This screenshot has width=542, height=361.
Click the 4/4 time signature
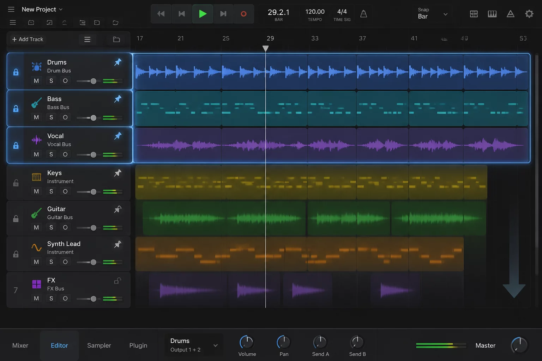tap(342, 12)
